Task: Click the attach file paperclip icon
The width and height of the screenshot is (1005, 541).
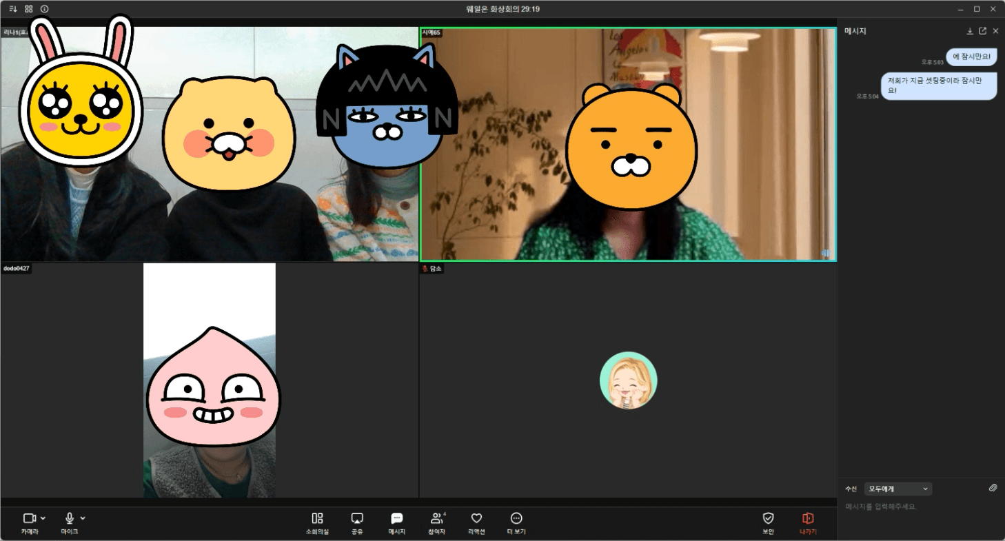Action: [x=993, y=488]
